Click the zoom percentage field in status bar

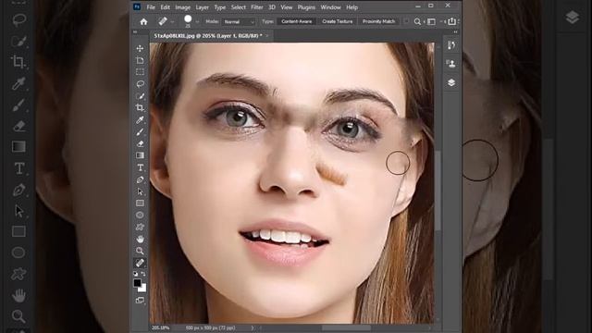[x=160, y=327]
